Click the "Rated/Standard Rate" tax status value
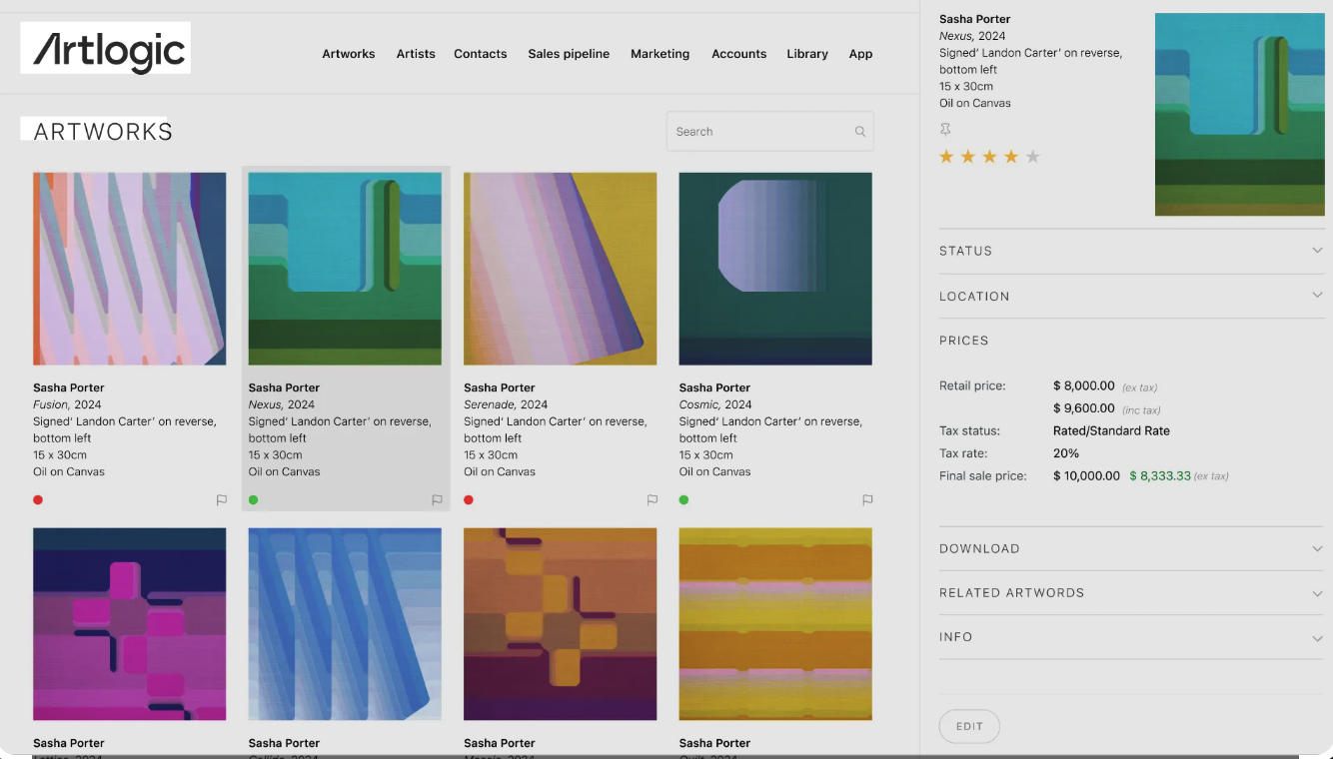The image size is (1333, 759). point(1111,431)
